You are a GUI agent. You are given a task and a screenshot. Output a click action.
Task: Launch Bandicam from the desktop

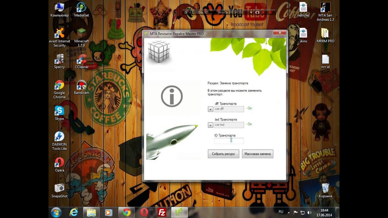(x=82, y=88)
